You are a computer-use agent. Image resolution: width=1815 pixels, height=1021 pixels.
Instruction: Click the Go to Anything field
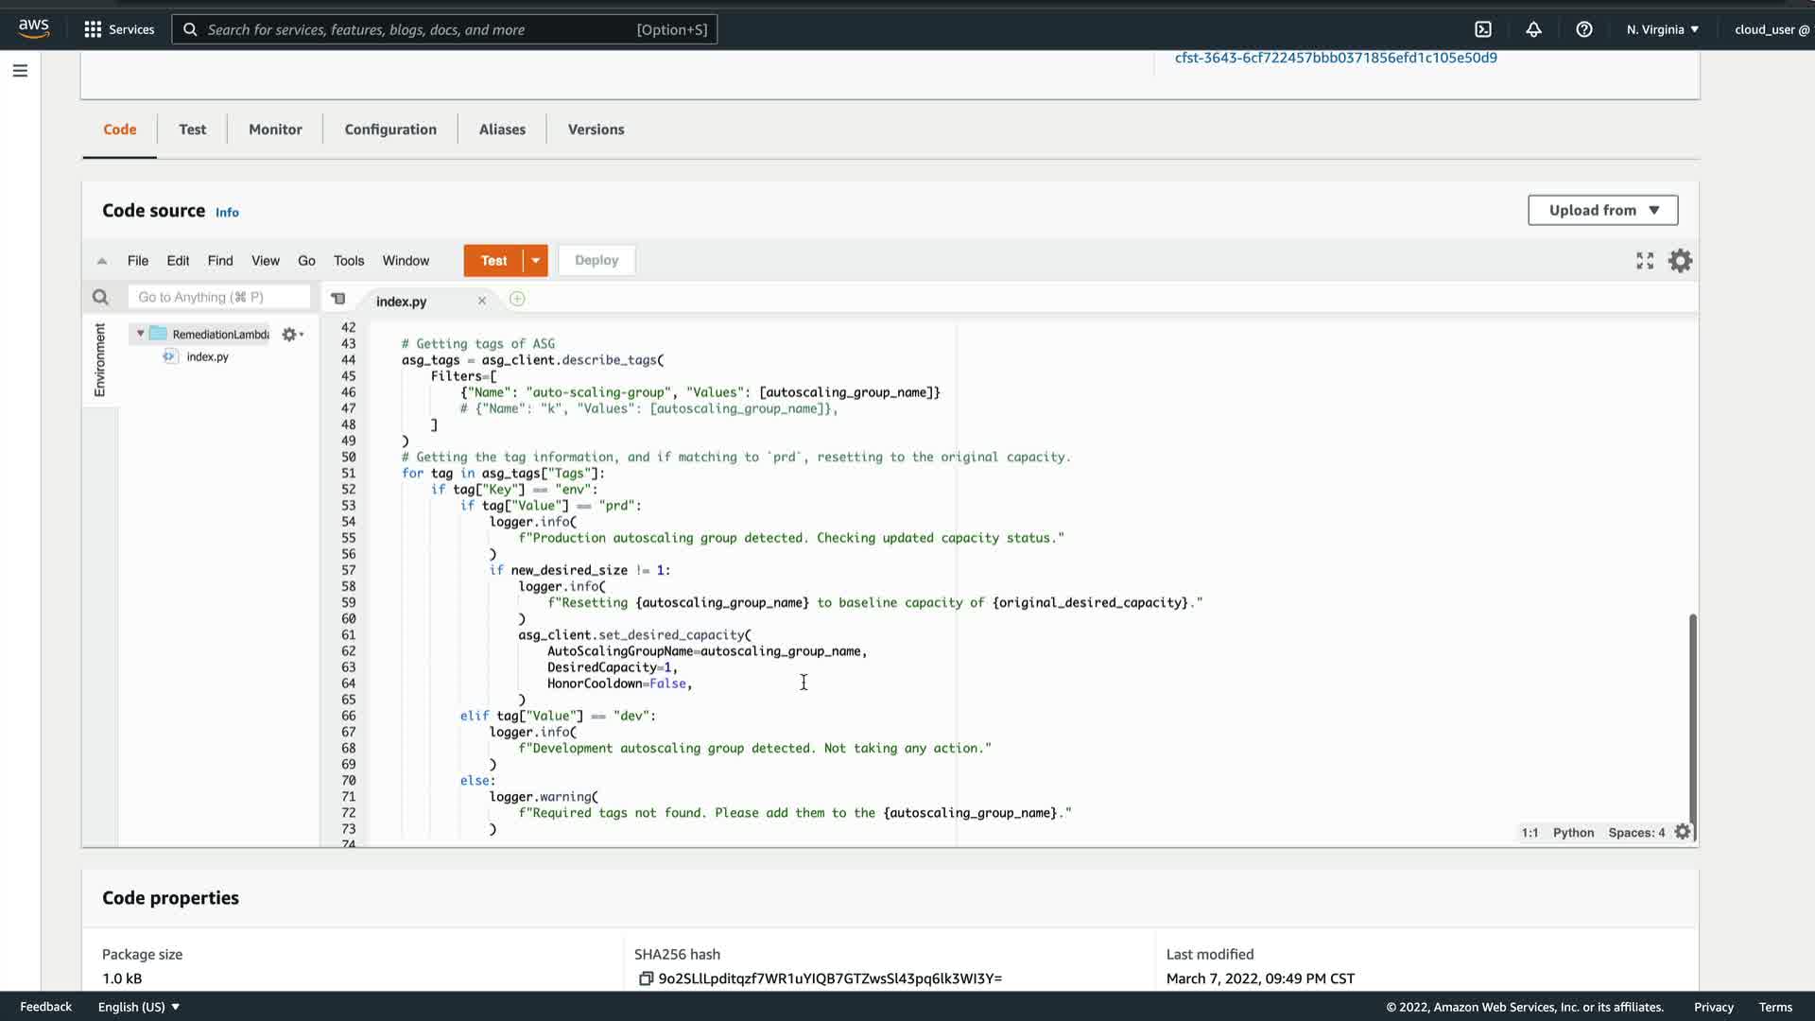pyautogui.click(x=218, y=298)
